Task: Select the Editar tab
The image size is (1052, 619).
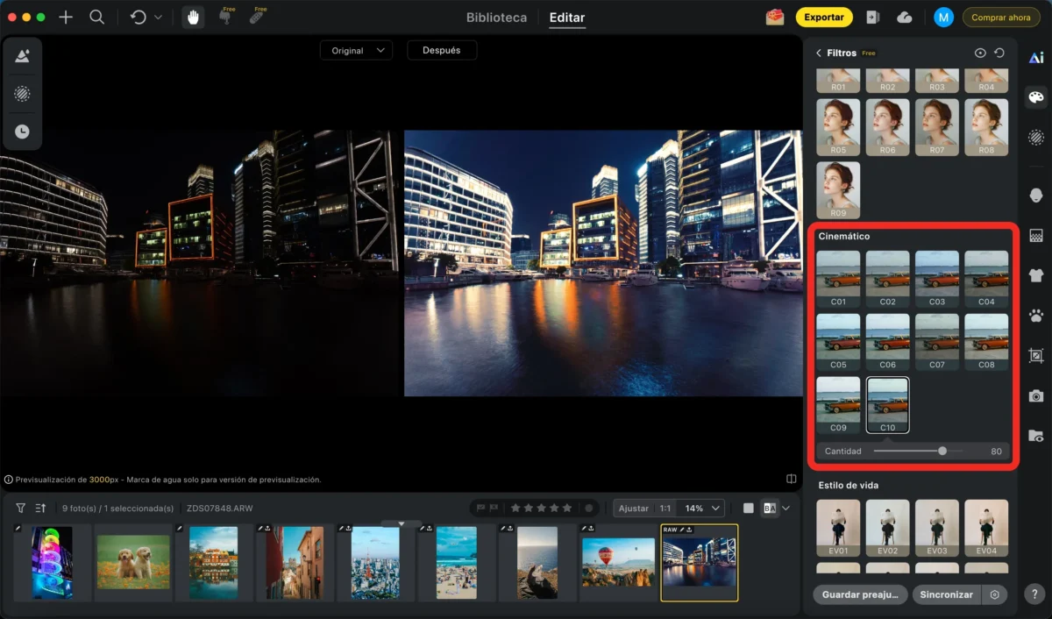Action: click(x=566, y=18)
